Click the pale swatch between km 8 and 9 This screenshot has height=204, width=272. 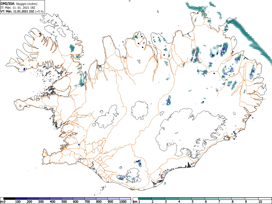pyautogui.click(x=239, y=199)
